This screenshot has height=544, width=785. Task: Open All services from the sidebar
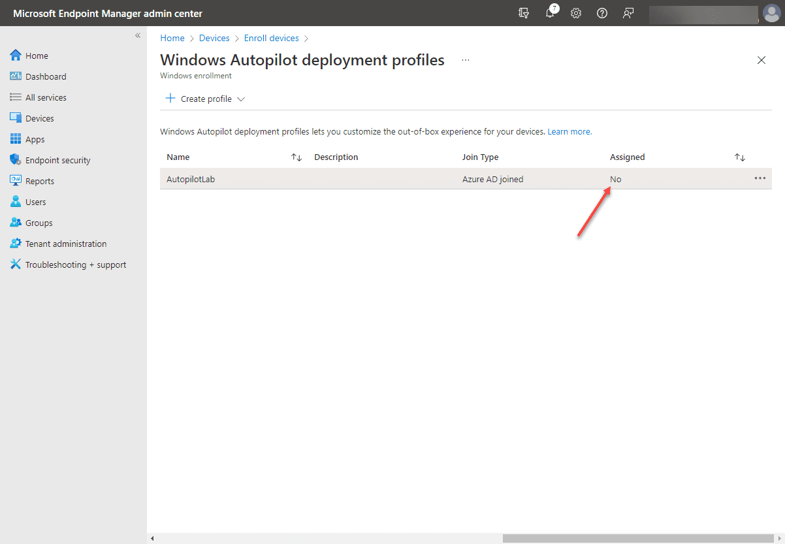click(46, 97)
